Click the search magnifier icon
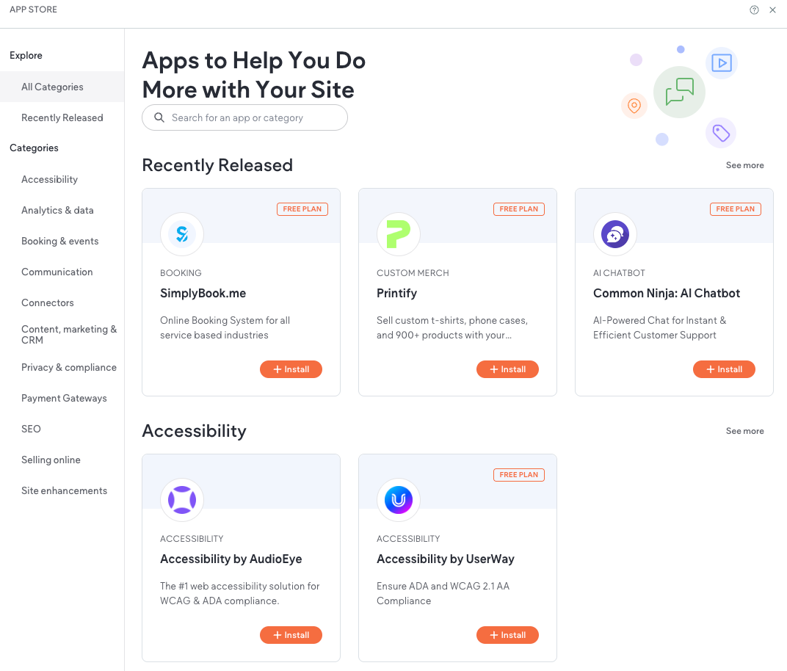The width and height of the screenshot is (787, 671). coord(159,117)
